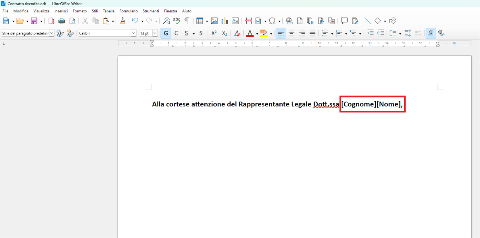Open the Formato menu
The width and height of the screenshot is (480, 238).
click(x=79, y=11)
